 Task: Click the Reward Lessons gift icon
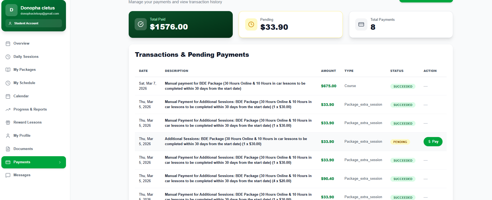[8, 122]
